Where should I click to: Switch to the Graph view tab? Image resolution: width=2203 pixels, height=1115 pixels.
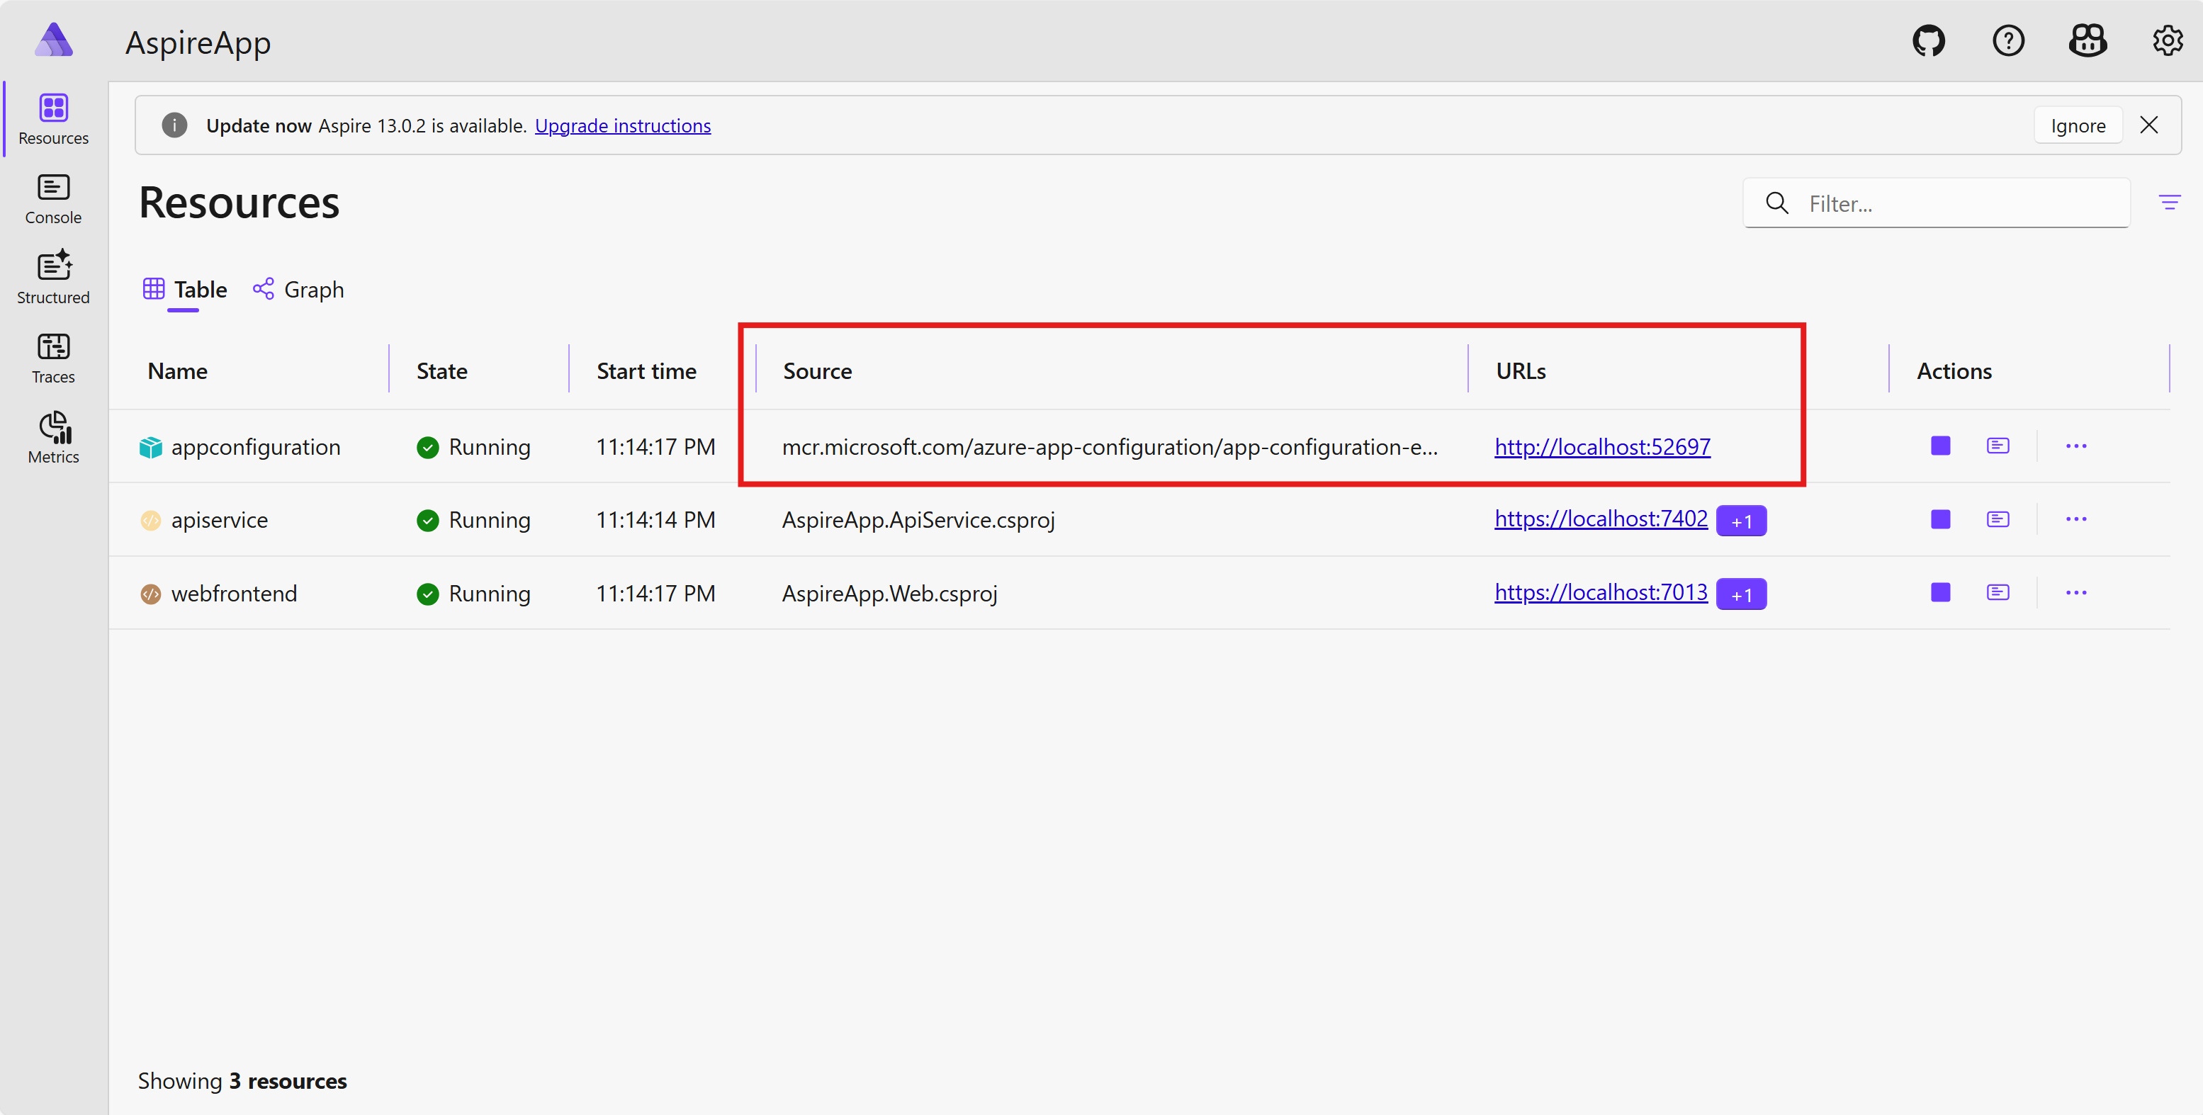(298, 290)
